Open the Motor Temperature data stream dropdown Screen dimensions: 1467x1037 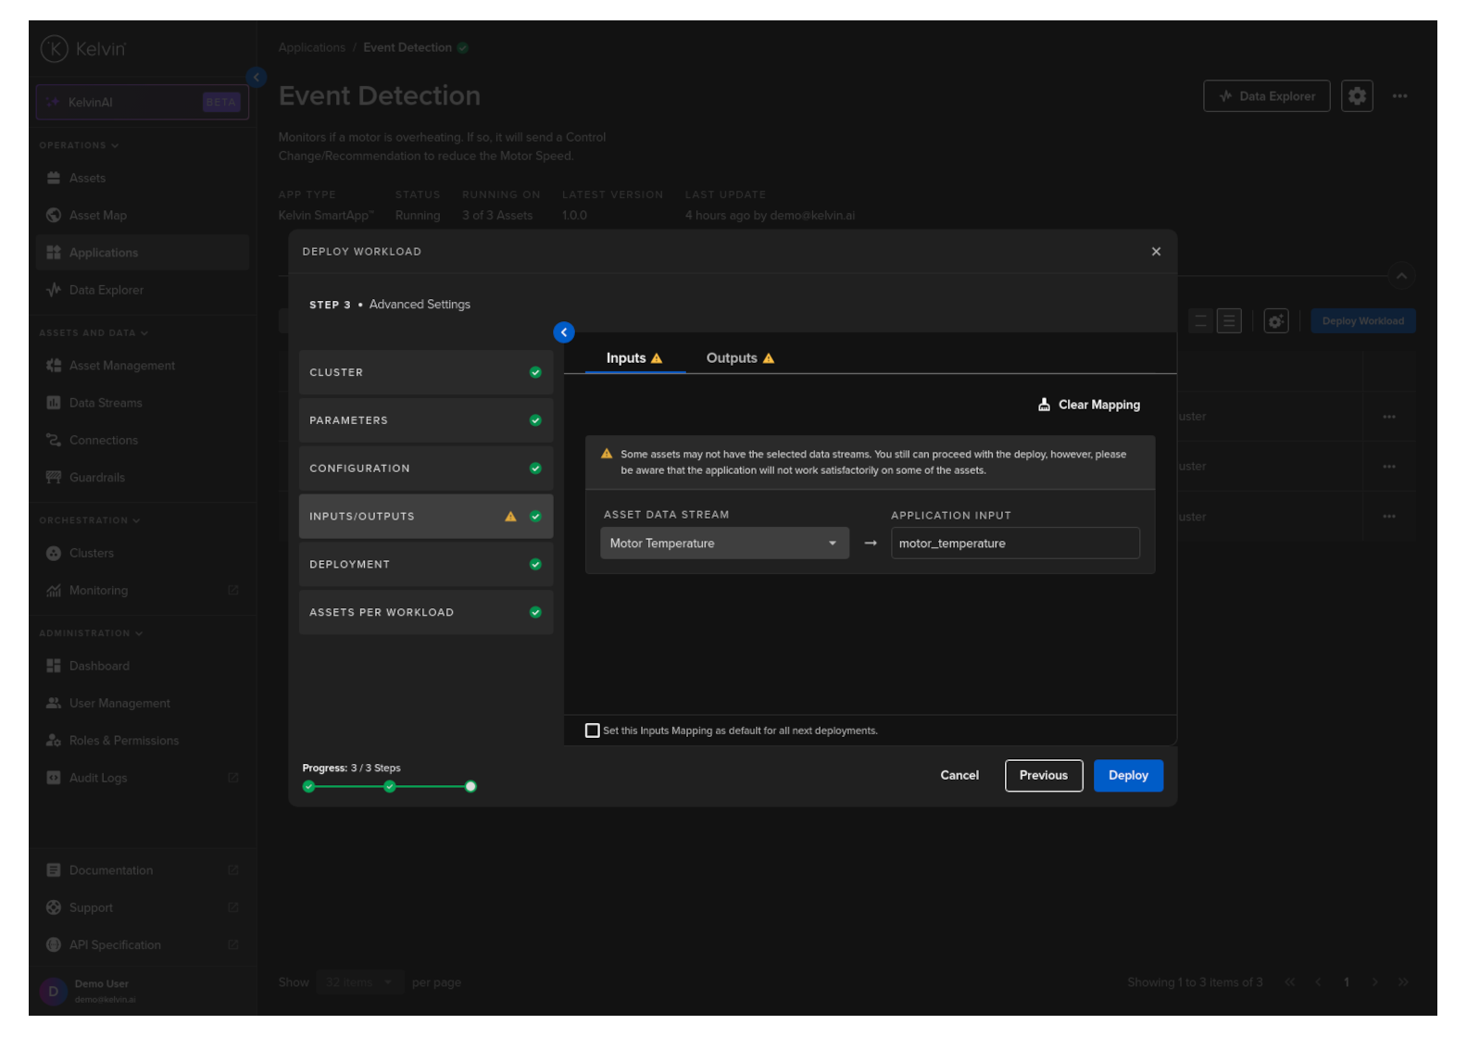coord(724,543)
